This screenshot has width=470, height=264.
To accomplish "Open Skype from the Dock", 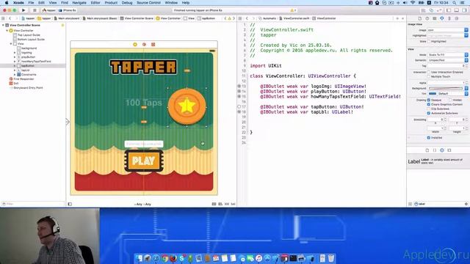I will pos(181,258).
